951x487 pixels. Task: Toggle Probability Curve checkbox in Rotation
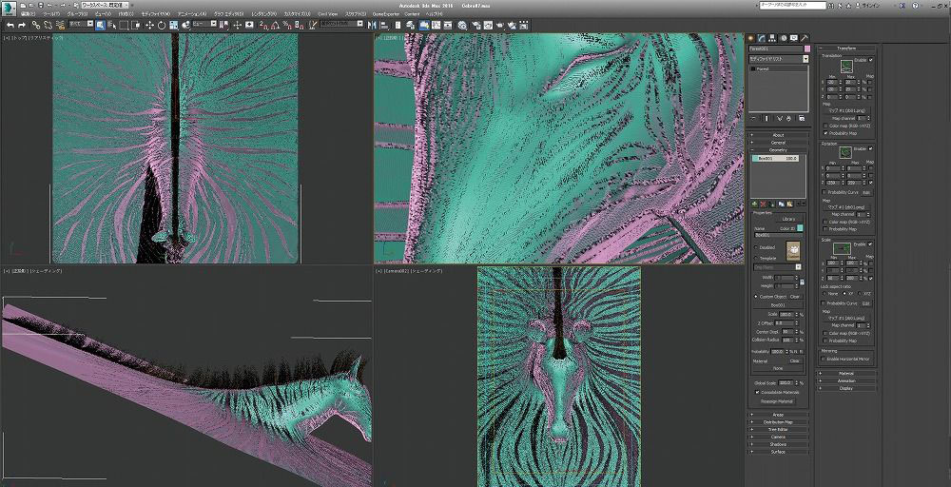click(825, 192)
